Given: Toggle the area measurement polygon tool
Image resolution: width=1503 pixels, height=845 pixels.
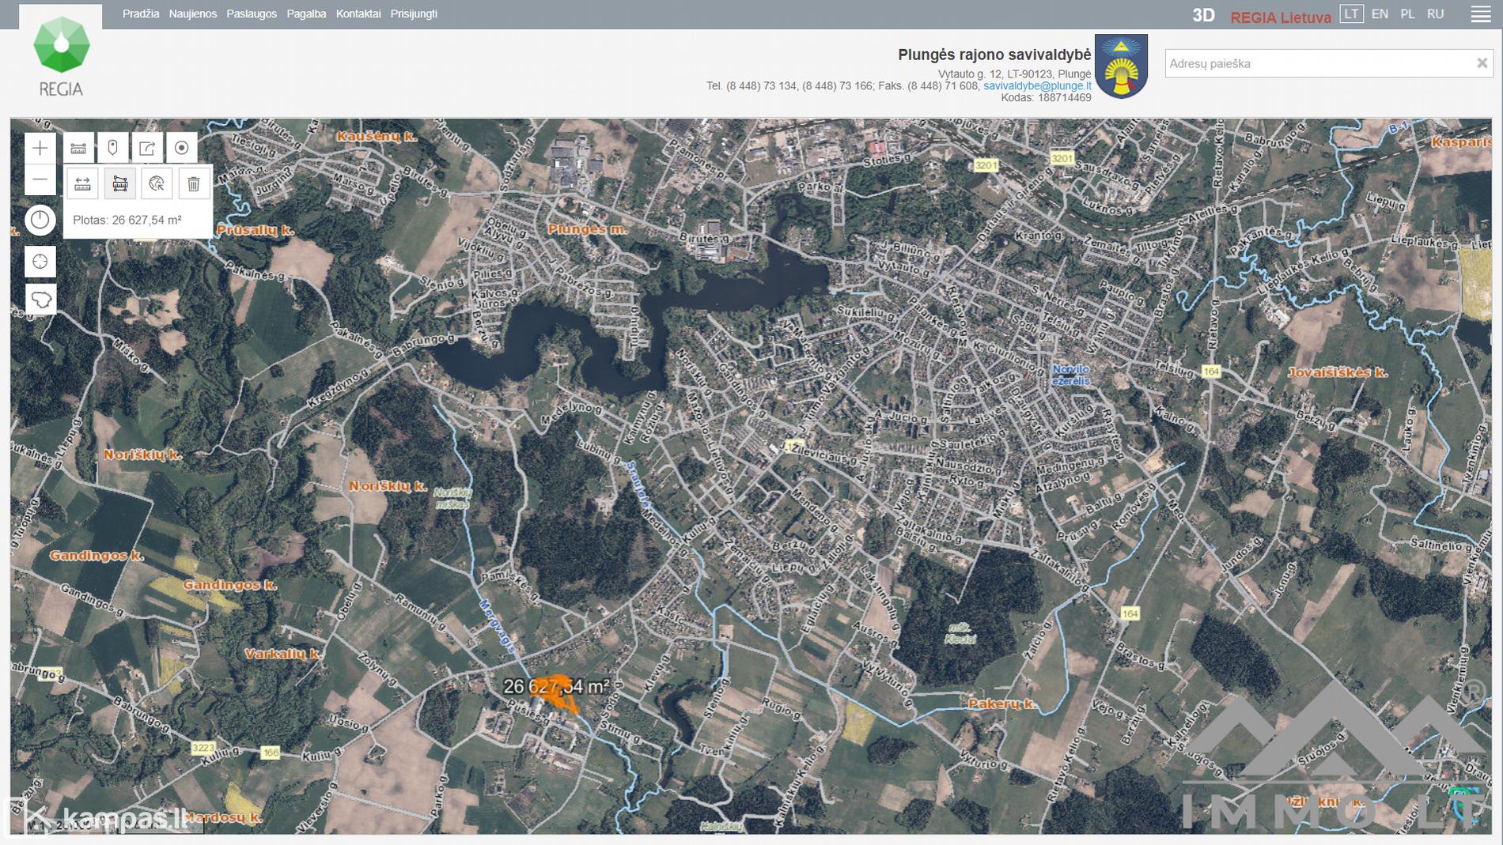Looking at the screenshot, I should tap(119, 184).
